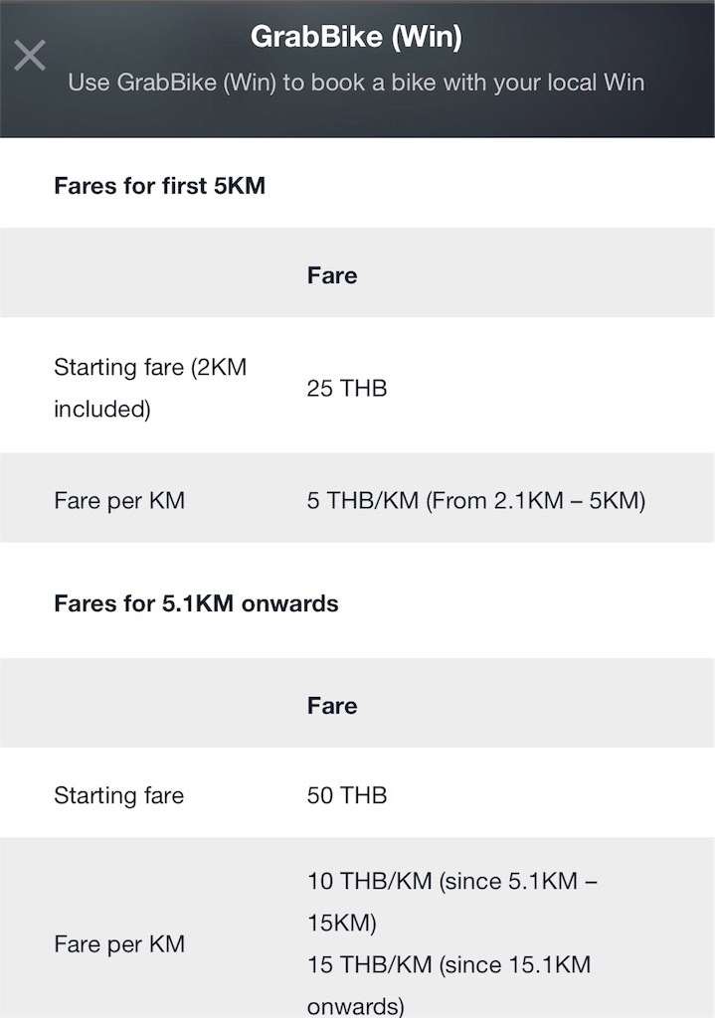Tap the GrabBike (Win) title
The height and width of the screenshot is (1018, 715).
357,37
